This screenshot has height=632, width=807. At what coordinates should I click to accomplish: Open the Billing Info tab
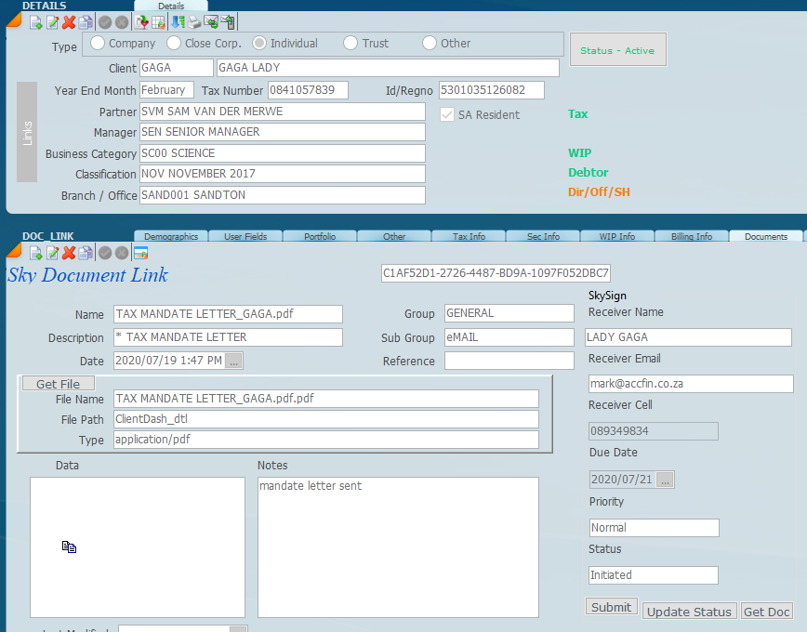click(691, 236)
